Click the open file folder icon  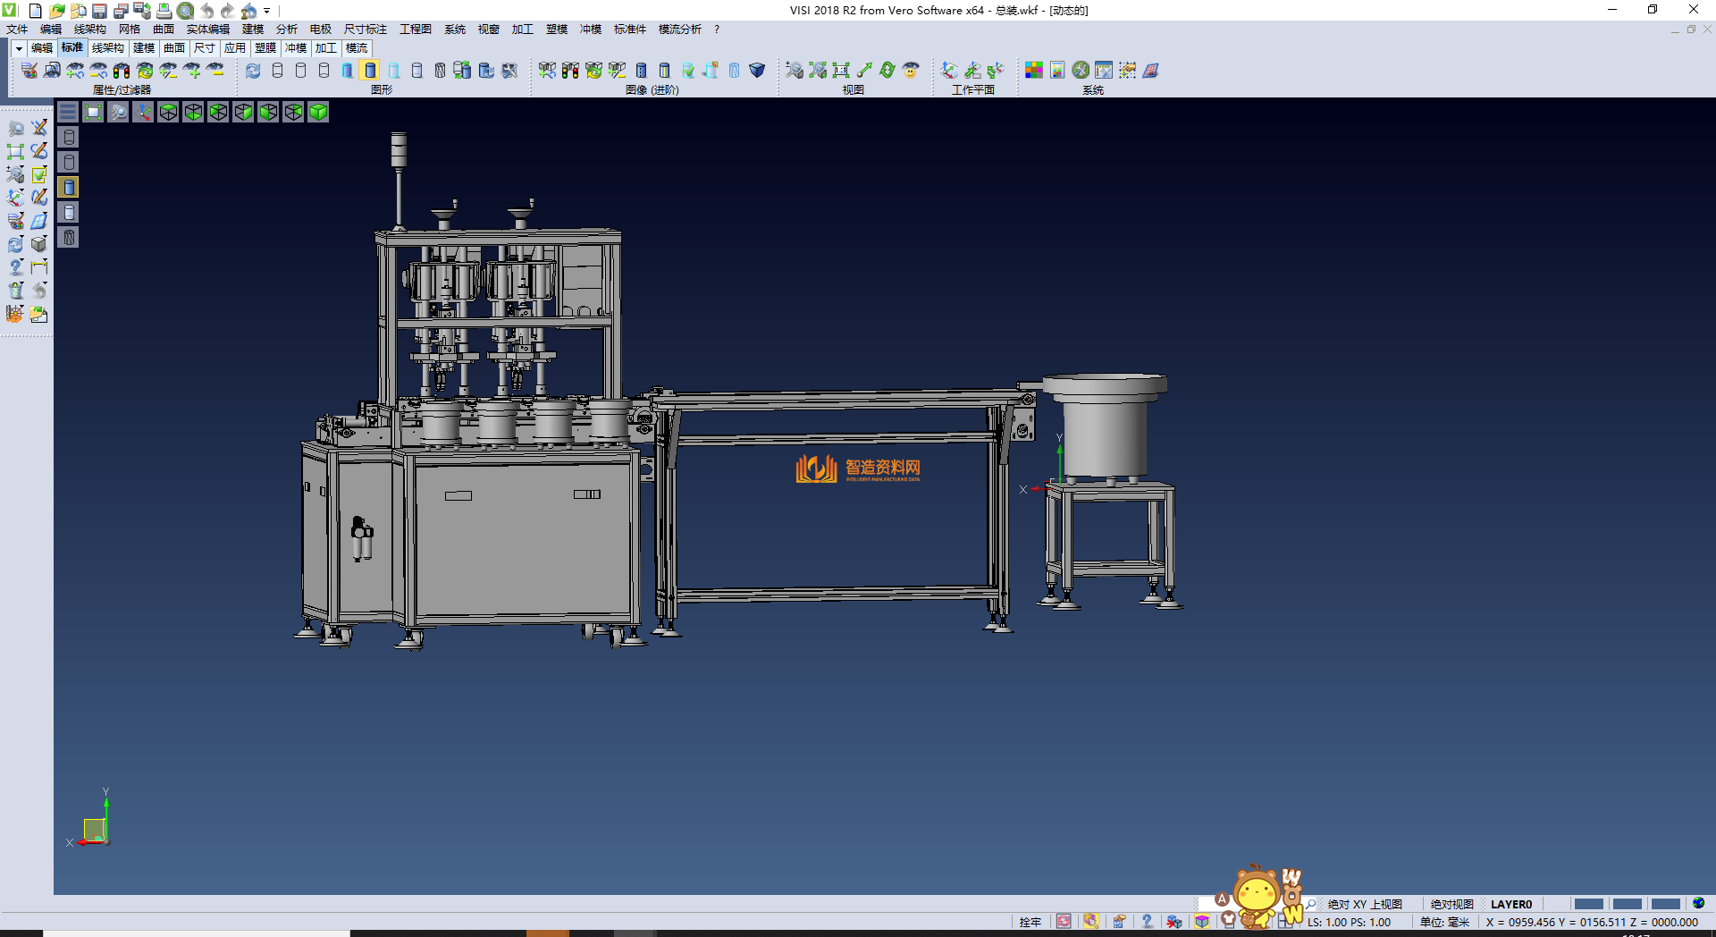[x=56, y=11]
